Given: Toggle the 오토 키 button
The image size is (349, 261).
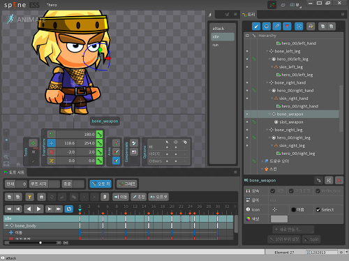Looking at the screenshot, I should click(101, 184).
